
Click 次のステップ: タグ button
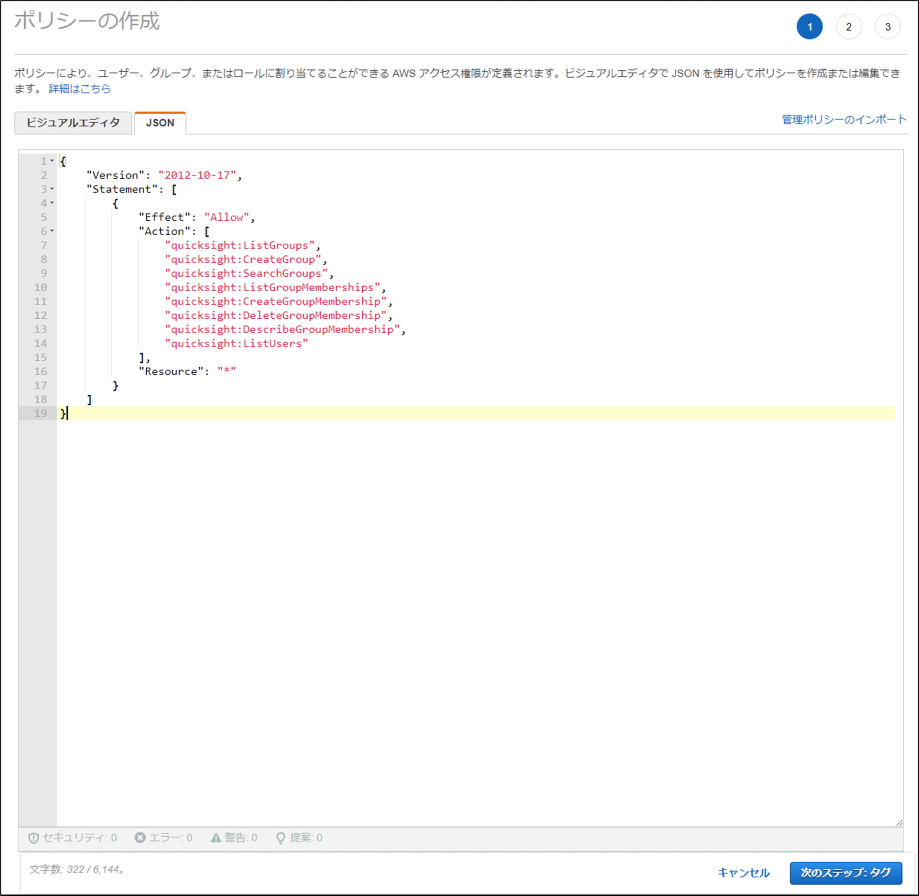pos(845,873)
